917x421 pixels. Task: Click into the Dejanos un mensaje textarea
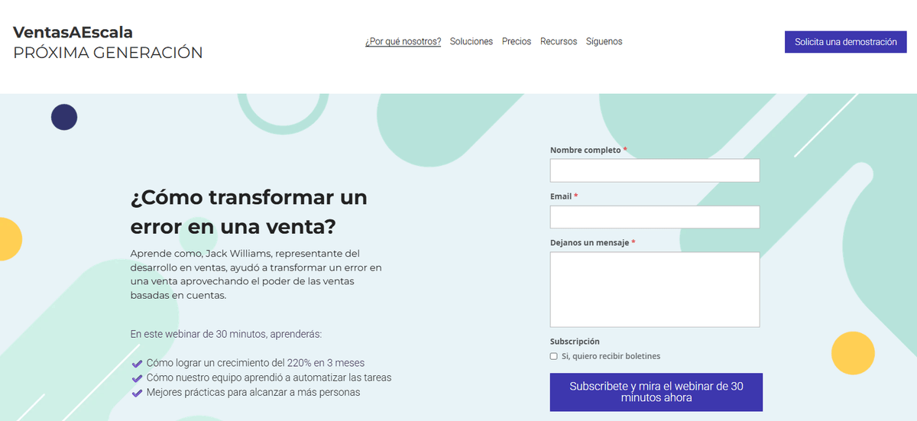655,290
